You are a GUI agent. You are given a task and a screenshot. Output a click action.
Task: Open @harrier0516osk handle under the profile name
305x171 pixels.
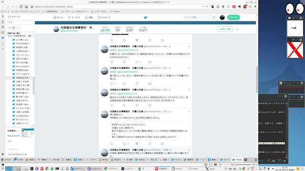point(69,31)
